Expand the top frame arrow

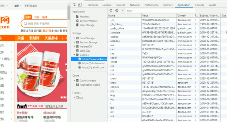tap(74, 98)
